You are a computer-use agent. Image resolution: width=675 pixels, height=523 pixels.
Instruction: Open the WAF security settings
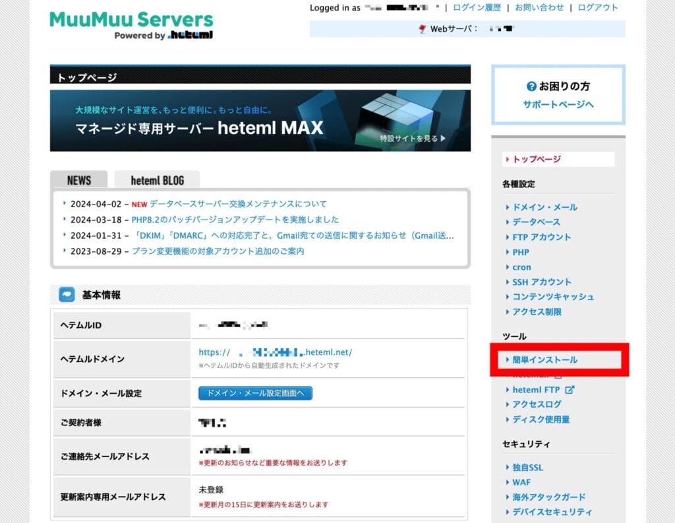[521, 482]
